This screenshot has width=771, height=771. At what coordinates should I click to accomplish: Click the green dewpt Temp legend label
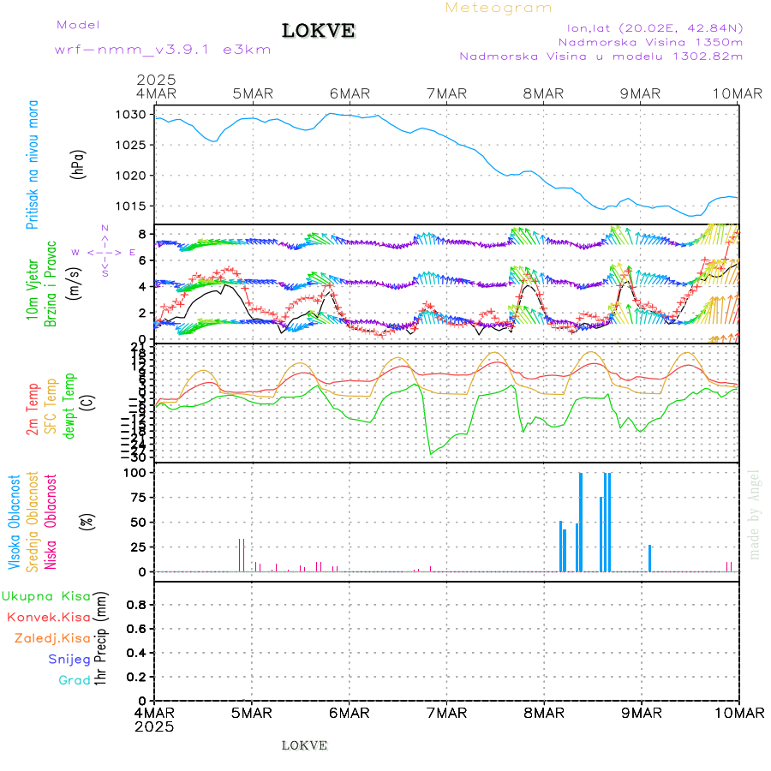(69, 404)
